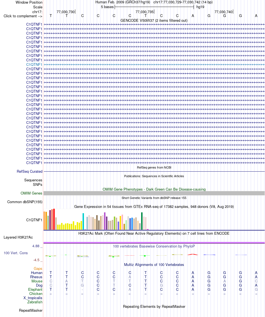Screen dimensions: 265x317
Task: Click the Gaps row label
Action: [x=38, y=268]
